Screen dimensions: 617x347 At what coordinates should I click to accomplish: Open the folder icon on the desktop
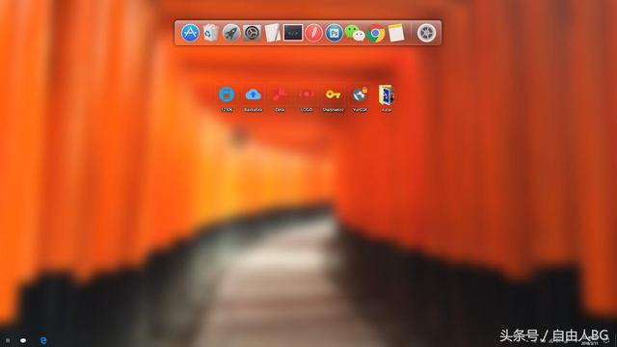coord(387,98)
